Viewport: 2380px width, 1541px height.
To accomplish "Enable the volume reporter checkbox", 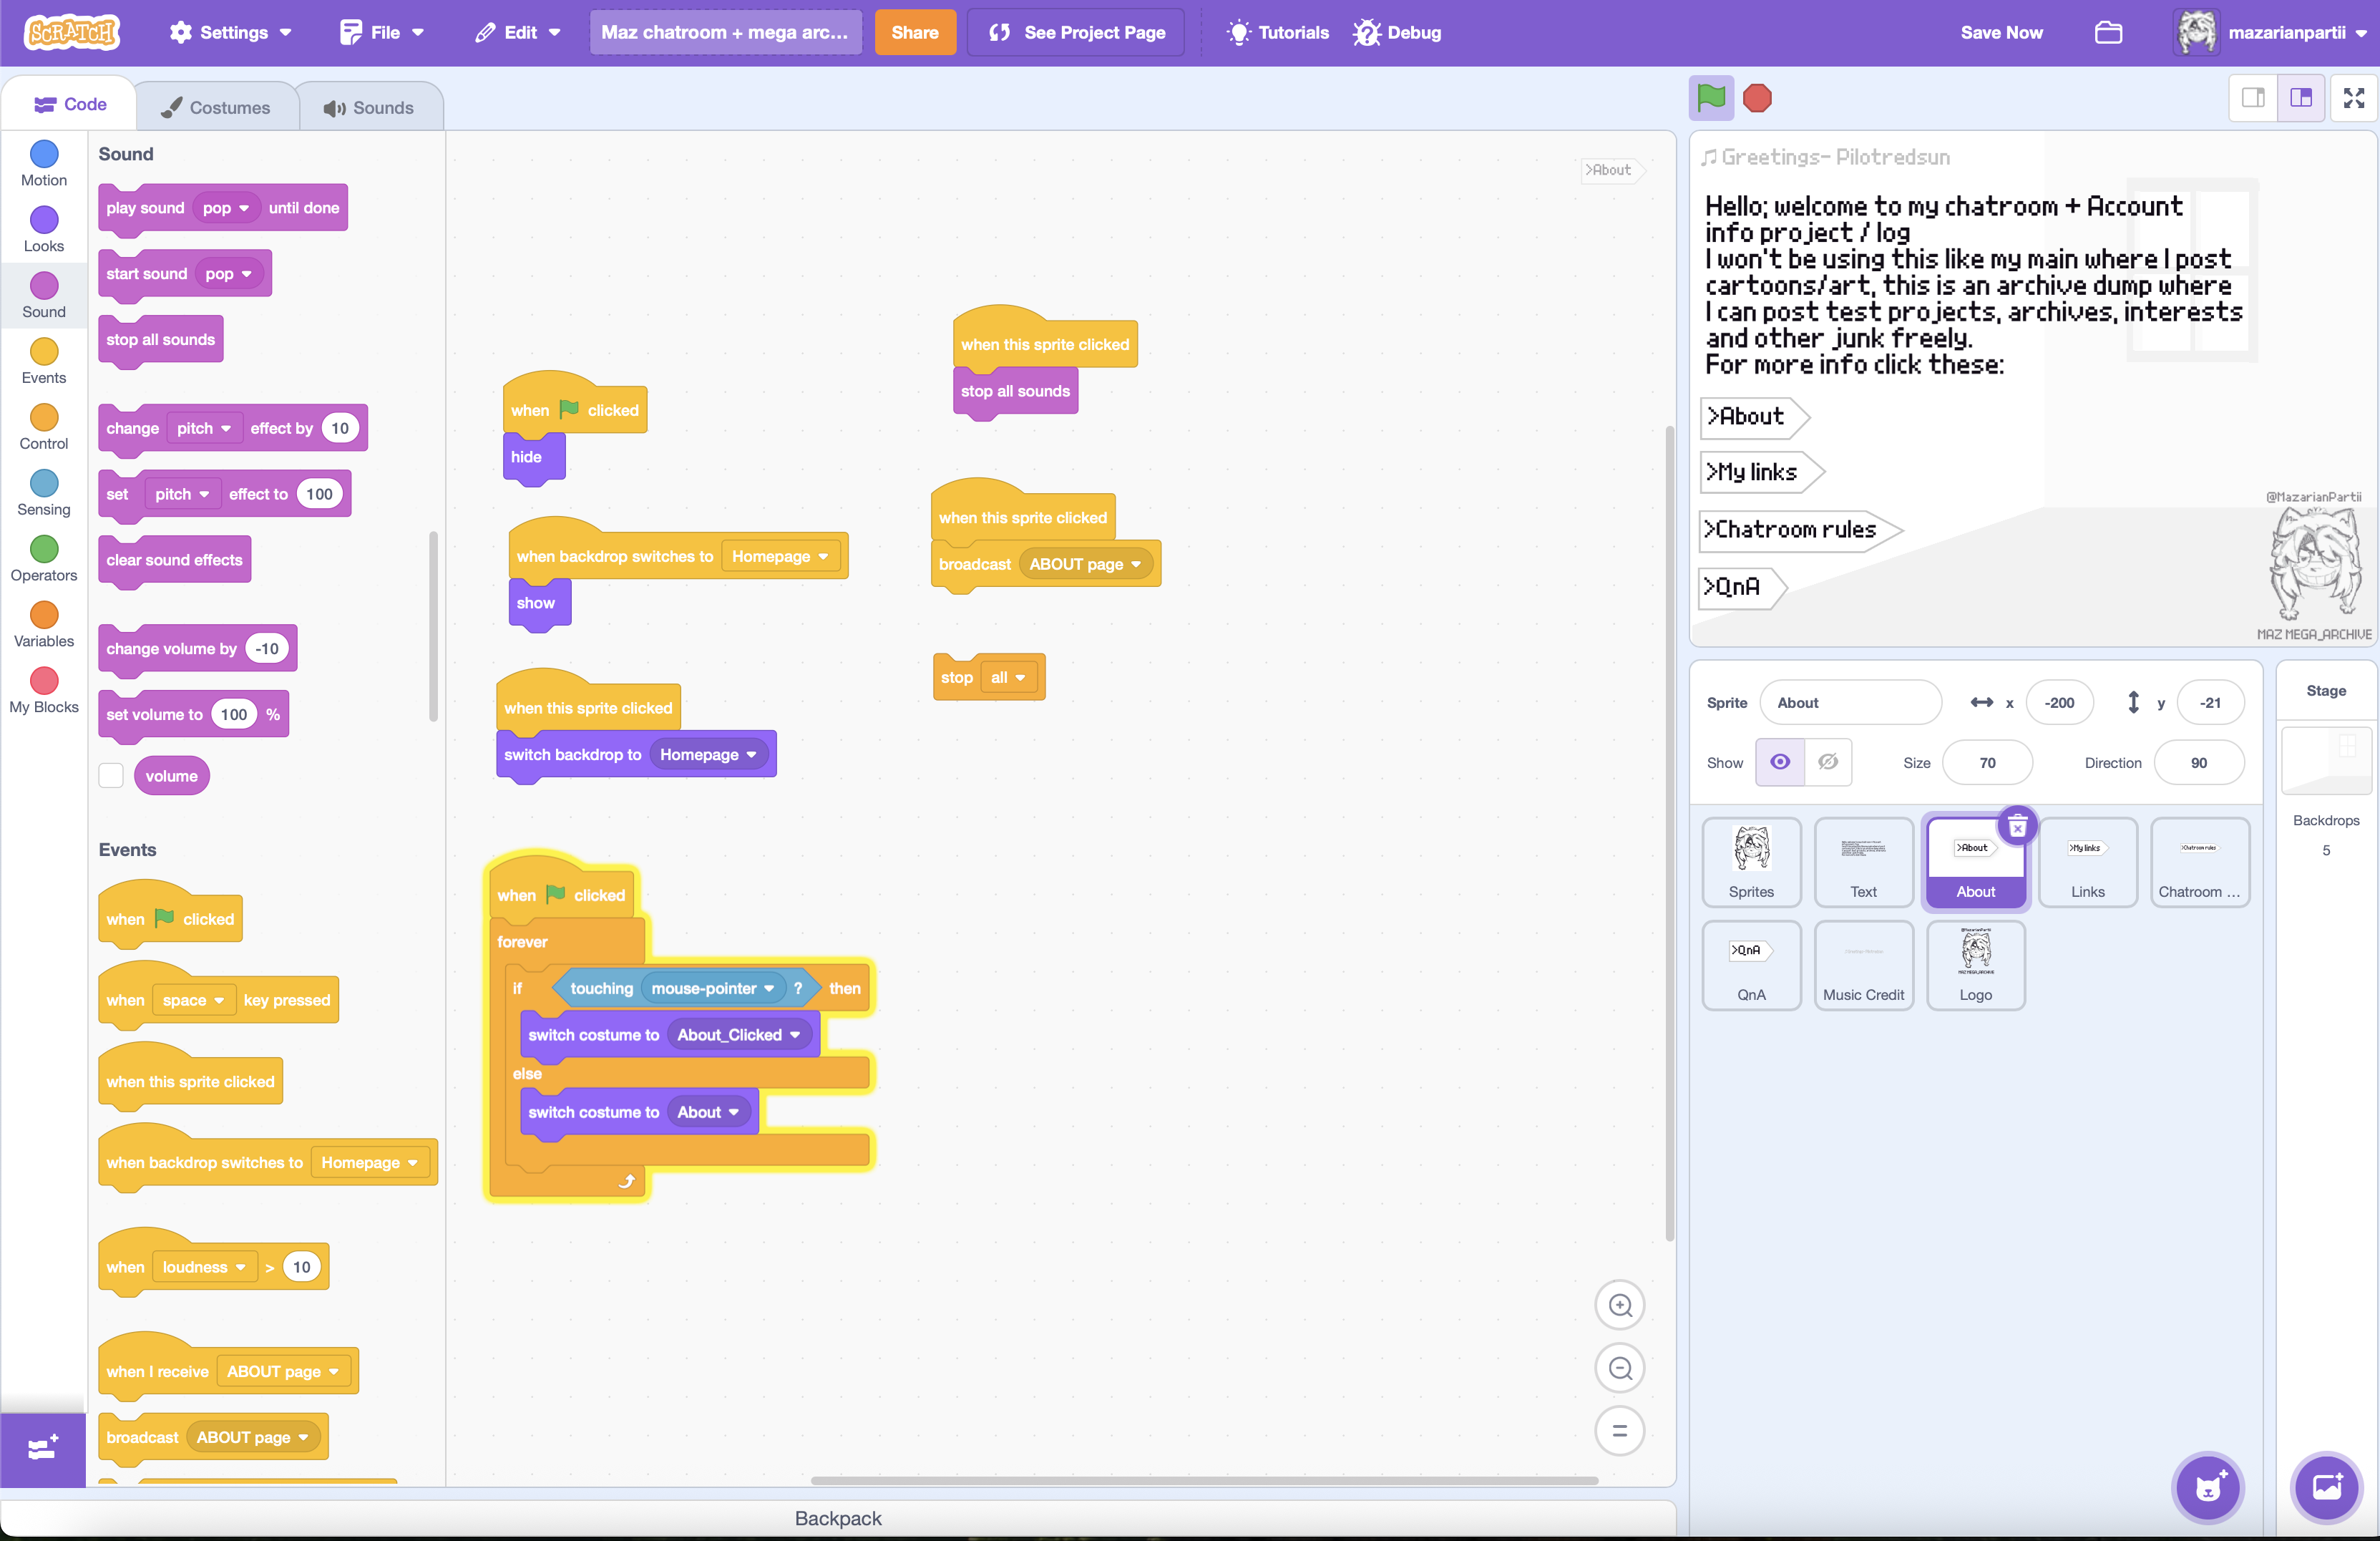I will click(x=111, y=776).
